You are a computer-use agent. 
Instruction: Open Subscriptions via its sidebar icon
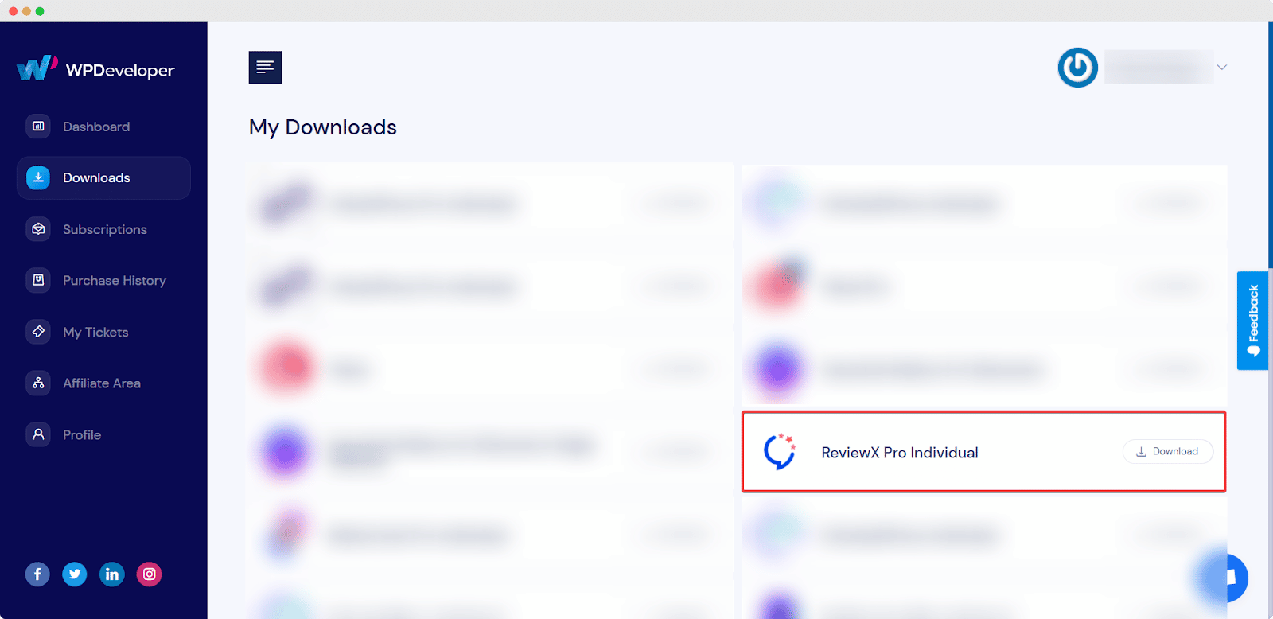click(37, 229)
